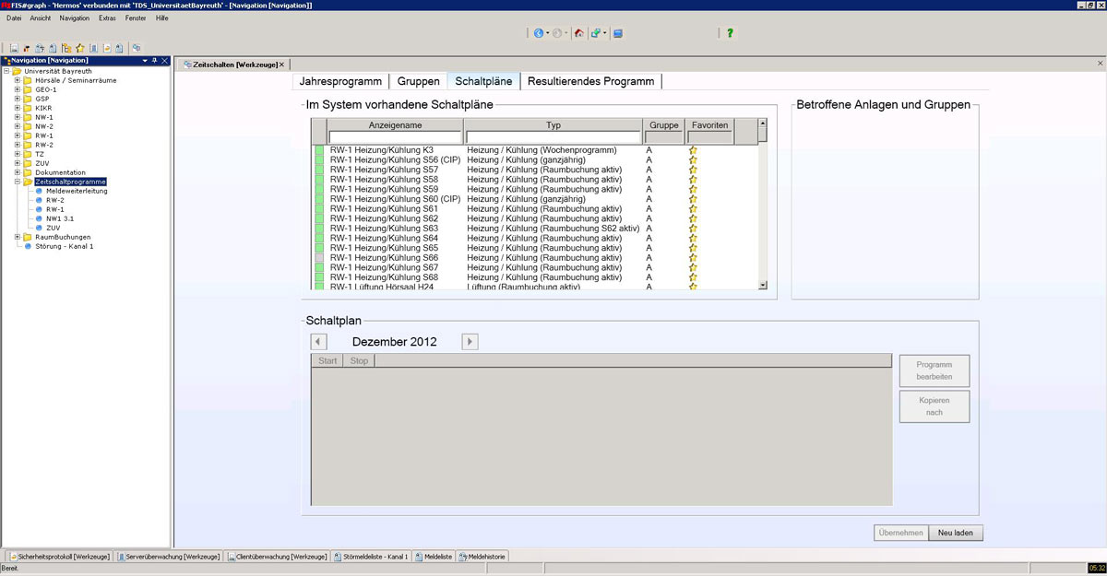Viewport: 1107px width, 576px height.
Task: Expand the Hörsäle / Seminarräume tree node
Action: pyautogui.click(x=17, y=80)
